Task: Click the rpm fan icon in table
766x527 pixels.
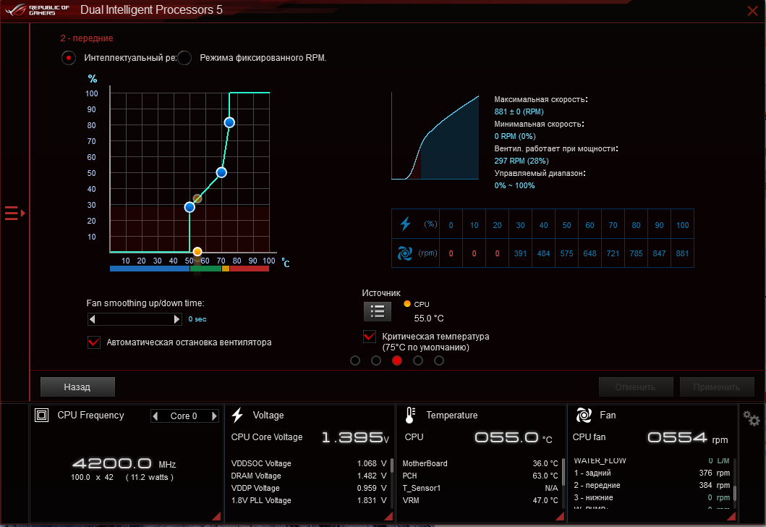Action: click(x=405, y=253)
